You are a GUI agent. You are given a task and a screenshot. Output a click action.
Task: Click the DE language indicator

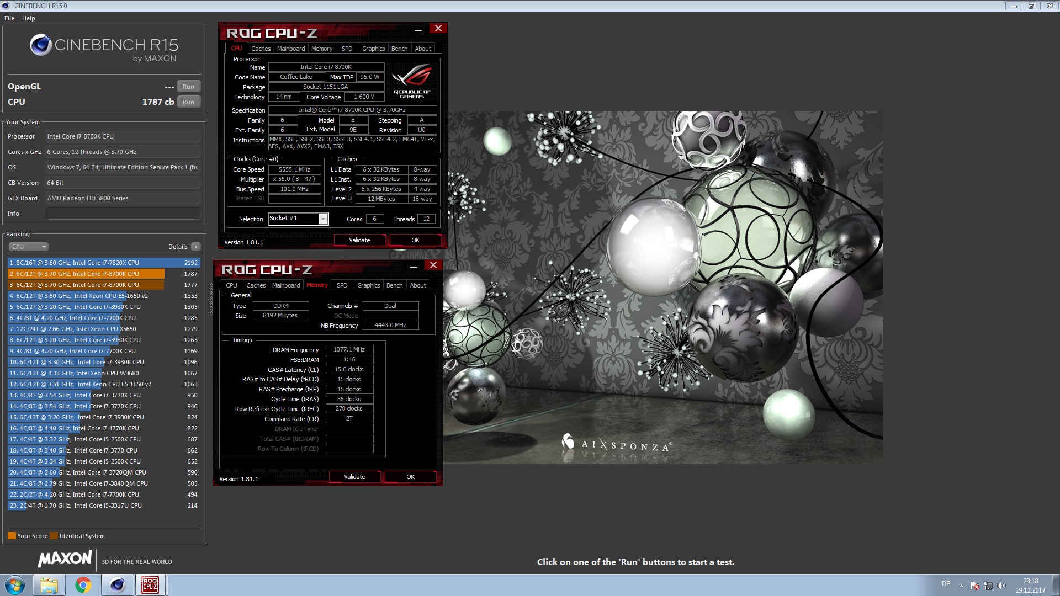pos(946,584)
